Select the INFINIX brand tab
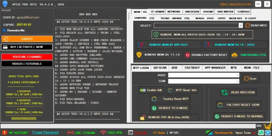 [177, 18]
